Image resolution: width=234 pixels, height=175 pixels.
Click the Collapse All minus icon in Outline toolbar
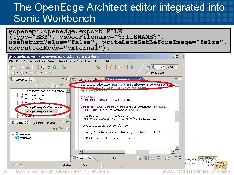(67, 129)
